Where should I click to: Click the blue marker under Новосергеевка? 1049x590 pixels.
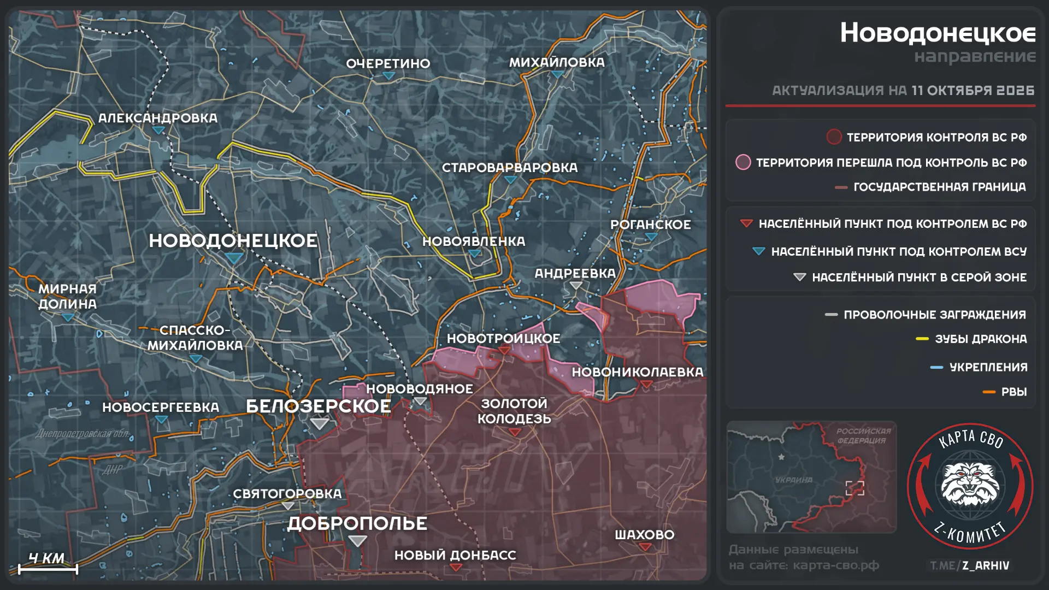click(x=161, y=420)
